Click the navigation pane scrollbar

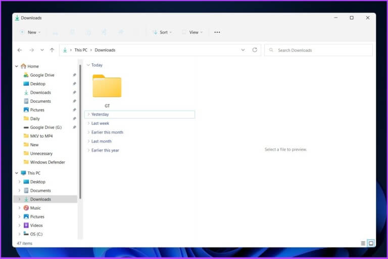click(80, 132)
